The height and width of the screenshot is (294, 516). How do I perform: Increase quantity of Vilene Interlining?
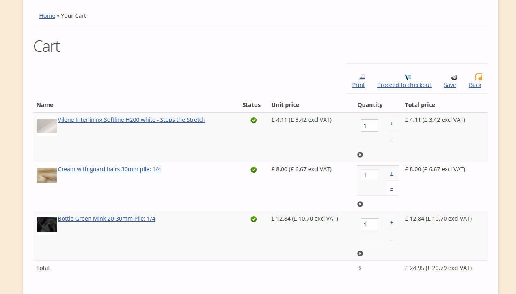392,124
